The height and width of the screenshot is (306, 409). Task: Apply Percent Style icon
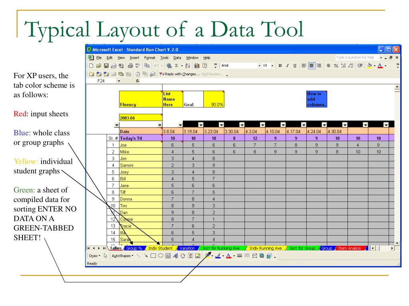tap(336, 66)
